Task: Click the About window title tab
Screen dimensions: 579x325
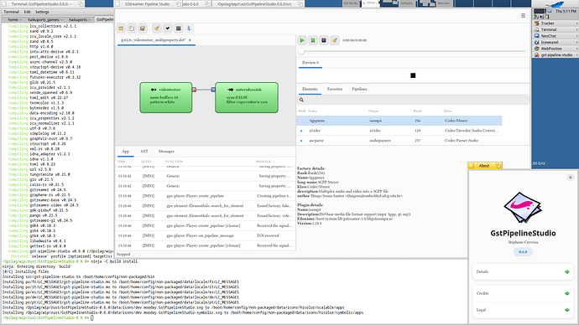Action: pos(484,166)
